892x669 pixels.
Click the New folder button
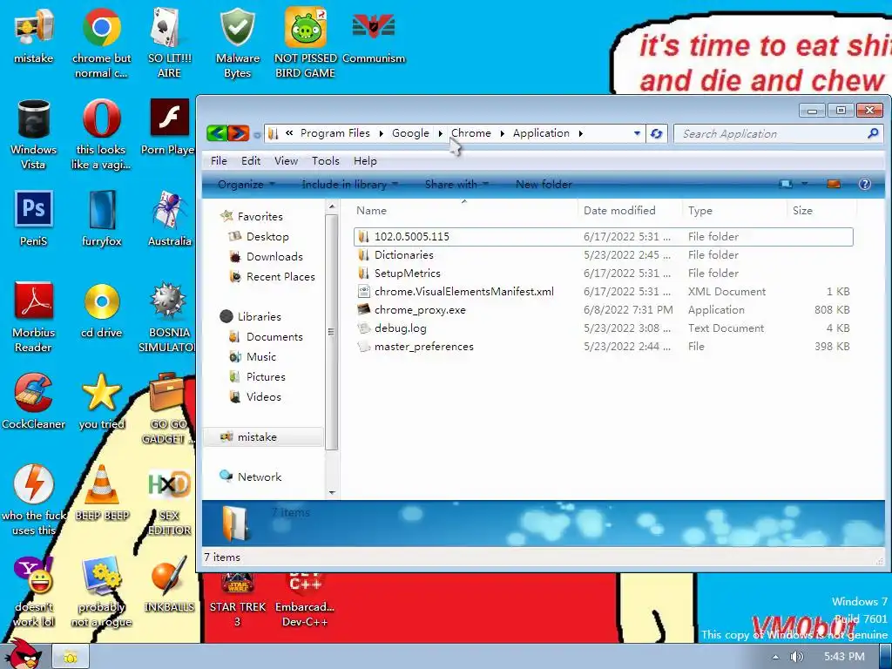pyautogui.click(x=544, y=185)
